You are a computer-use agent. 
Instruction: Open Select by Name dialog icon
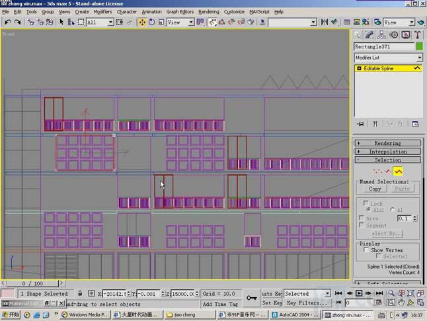tap(71, 22)
